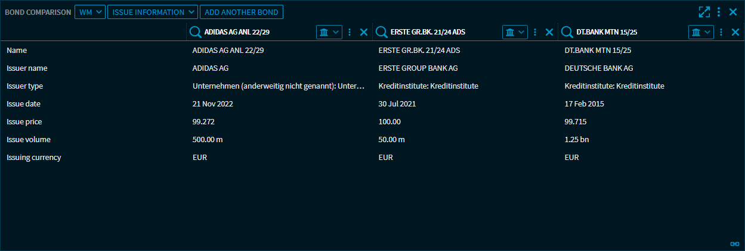The image size is (745, 251).
Task: Expand the Issue Information dropdown
Action: point(152,12)
